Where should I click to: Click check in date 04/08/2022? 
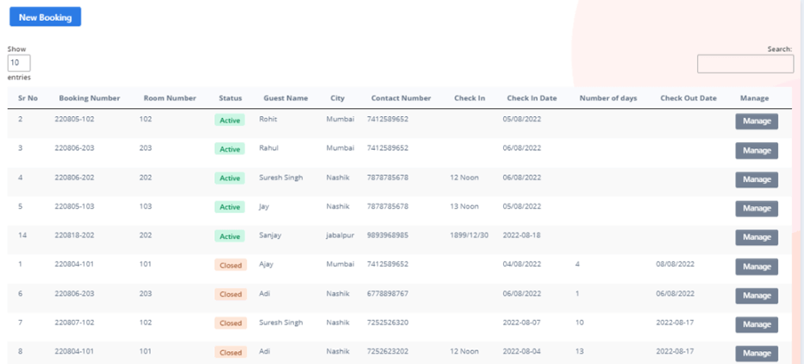(x=522, y=264)
